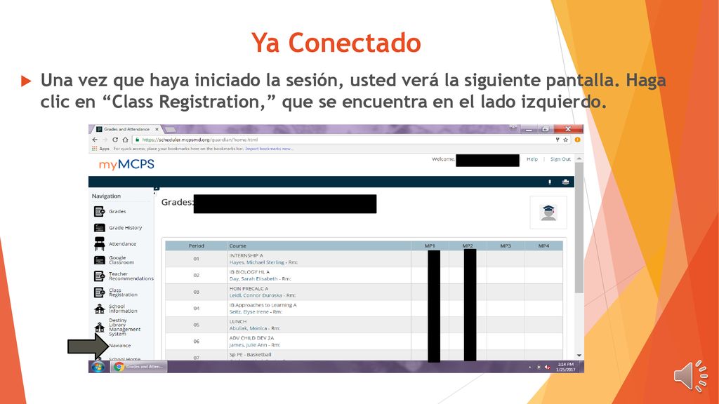Open the Teacher Recommendations sidebar icon
Viewport: 719px width, 404px height.
pos(100,276)
